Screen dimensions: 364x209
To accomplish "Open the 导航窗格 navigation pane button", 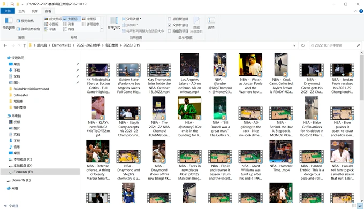I will 9,23.
